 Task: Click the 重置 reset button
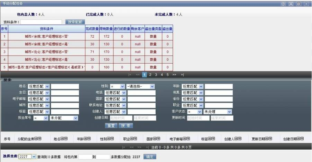tap(111, 126)
